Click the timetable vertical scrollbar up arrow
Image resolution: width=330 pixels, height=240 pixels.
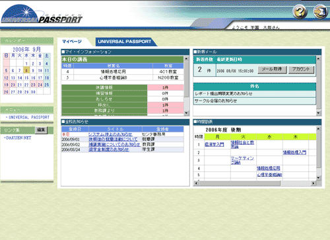tap(318, 128)
